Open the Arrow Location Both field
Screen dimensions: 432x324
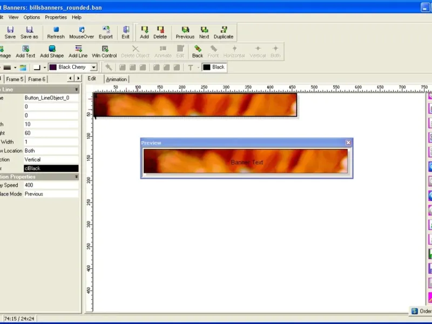pos(51,151)
